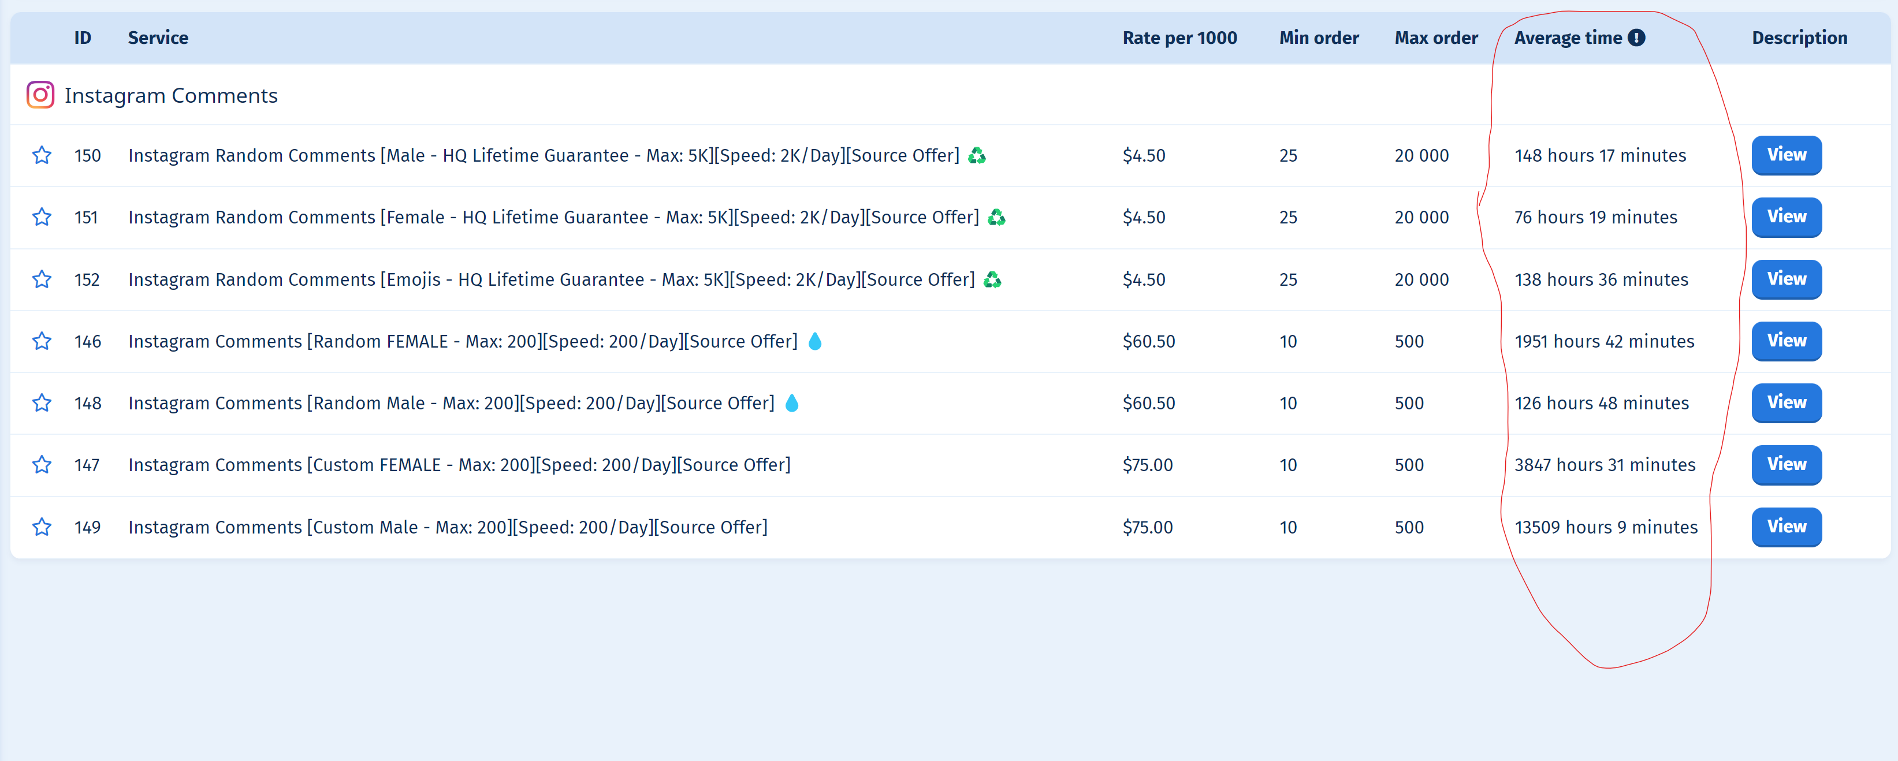Click the min order 25 for service 152
The width and height of the screenshot is (1898, 761).
click(x=1288, y=279)
